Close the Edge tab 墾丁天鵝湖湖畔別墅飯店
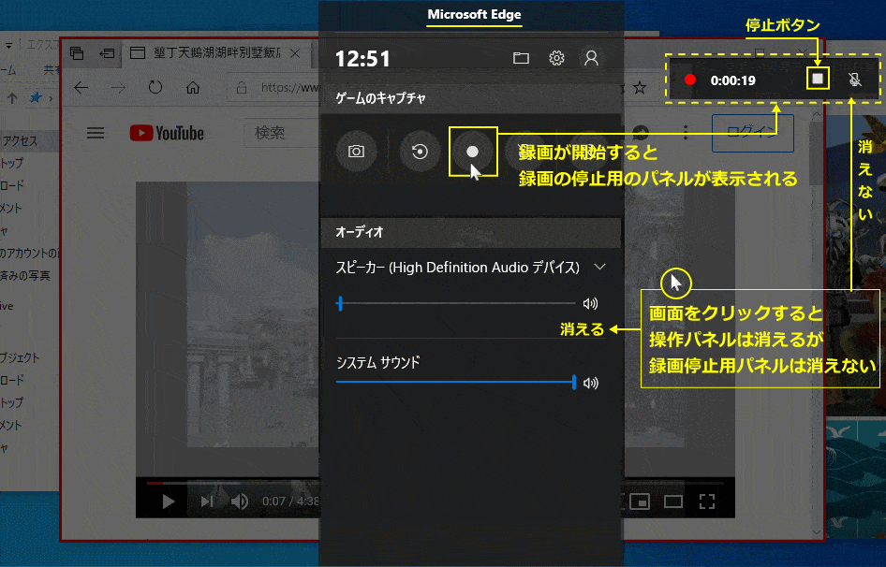This screenshot has width=886, height=567. (x=294, y=53)
